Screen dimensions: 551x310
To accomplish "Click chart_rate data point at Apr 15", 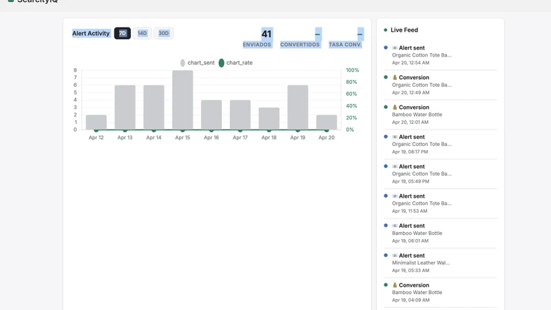I will [183, 130].
